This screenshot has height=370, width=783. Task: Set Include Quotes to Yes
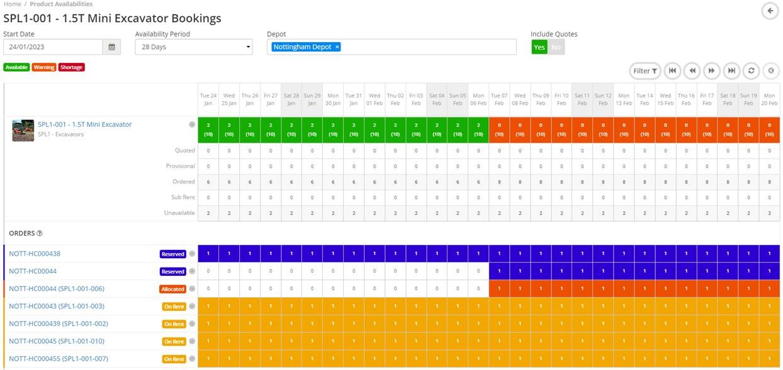(x=539, y=47)
